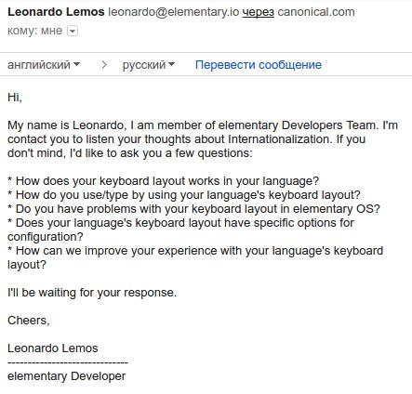Open the русский target language dropdown
The width and height of the screenshot is (412, 394).
(149, 65)
